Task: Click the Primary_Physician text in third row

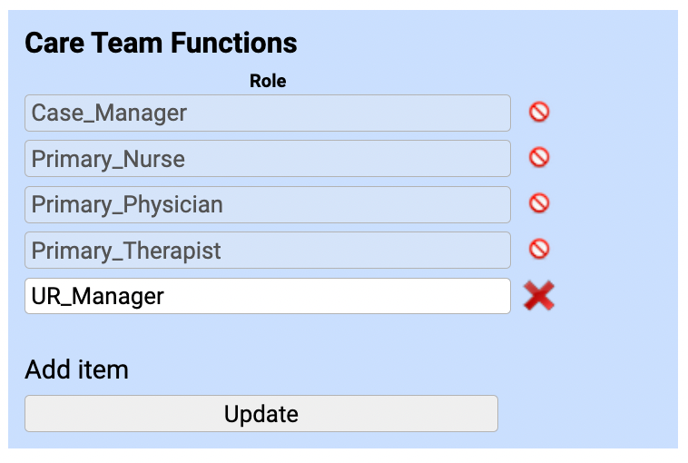Action: coord(127,204)
